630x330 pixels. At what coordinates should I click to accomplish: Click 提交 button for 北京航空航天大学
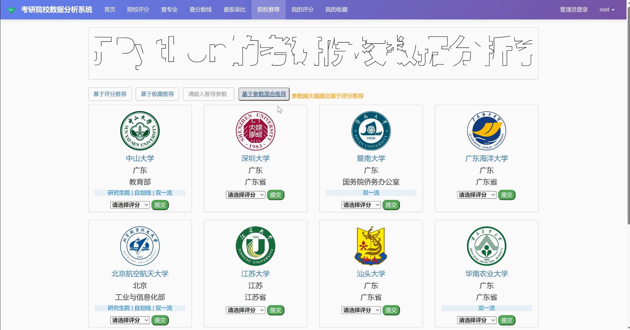(x=160, y=320)
